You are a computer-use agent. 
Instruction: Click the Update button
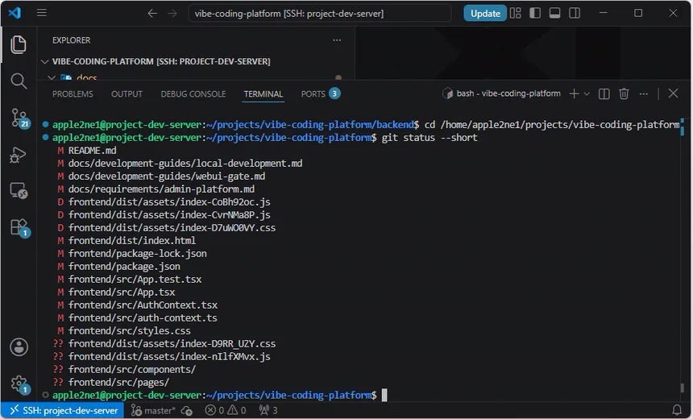tap(485, 13)
